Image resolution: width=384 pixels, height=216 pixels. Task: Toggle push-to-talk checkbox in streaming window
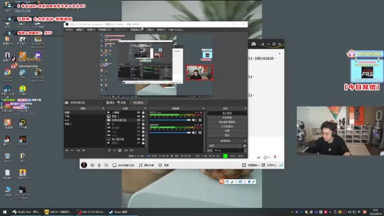[x=114, y=165]
